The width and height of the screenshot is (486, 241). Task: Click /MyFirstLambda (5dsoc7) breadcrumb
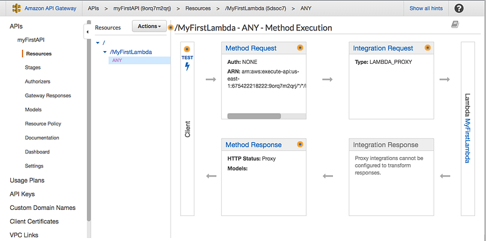[x=256, y=9]
